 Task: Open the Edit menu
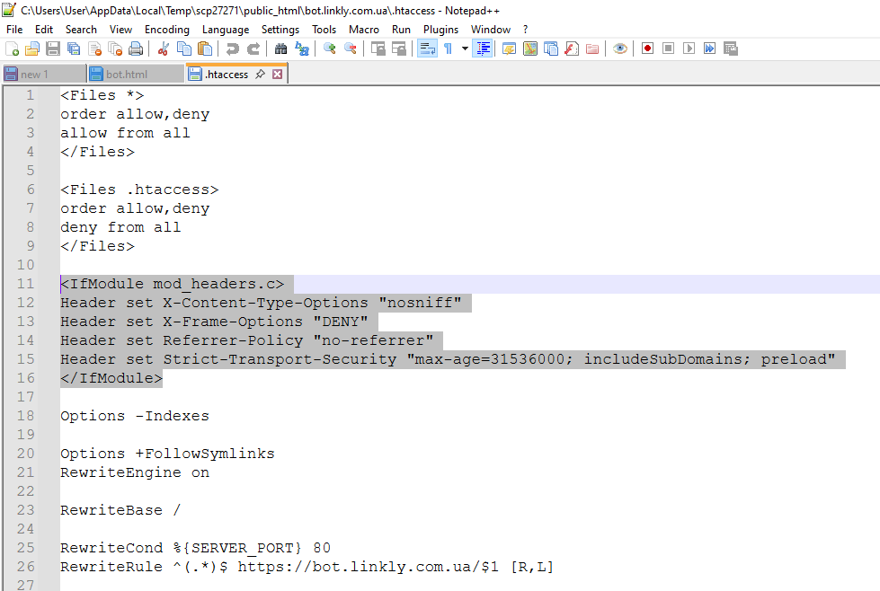tap(44, 29)
